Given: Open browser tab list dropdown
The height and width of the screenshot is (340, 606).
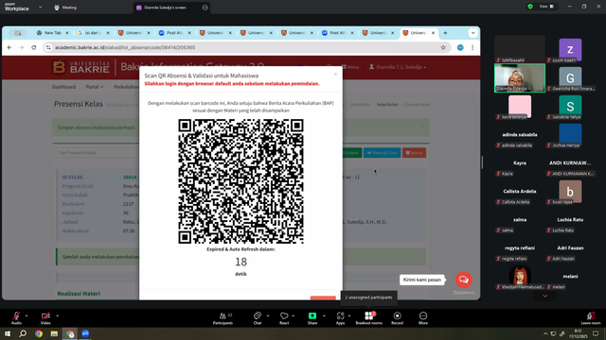Looking at the screenshot, I should pyautogui.click(x=473, y=33).
